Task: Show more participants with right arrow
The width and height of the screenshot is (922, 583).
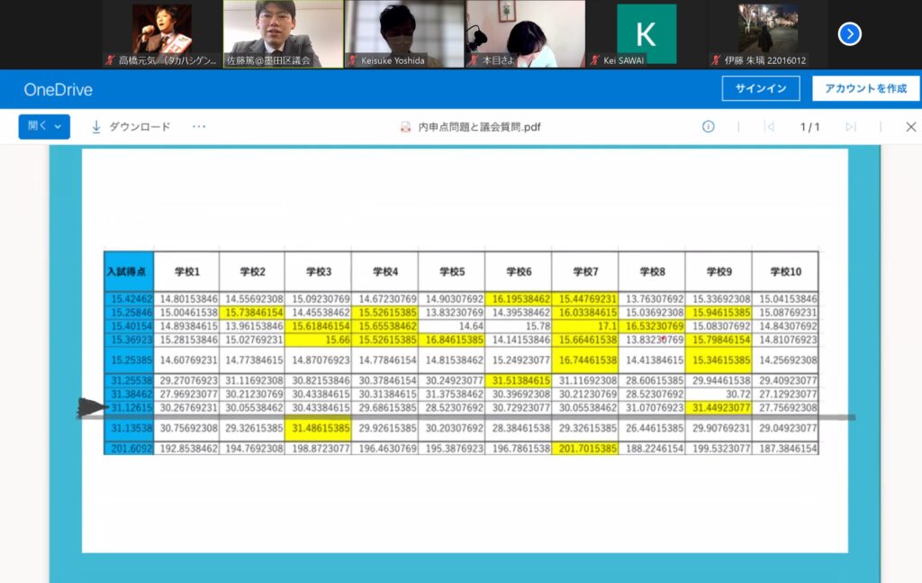Action: pos(849,34)
